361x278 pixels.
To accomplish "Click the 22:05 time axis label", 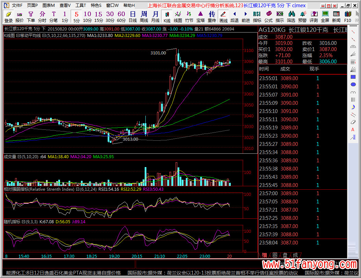I will click(x=182, y=256).
